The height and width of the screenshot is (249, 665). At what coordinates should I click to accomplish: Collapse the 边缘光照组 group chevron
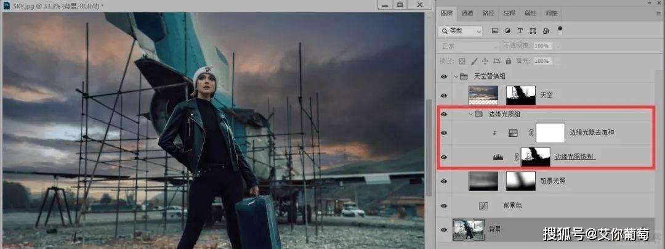[471, 114]
